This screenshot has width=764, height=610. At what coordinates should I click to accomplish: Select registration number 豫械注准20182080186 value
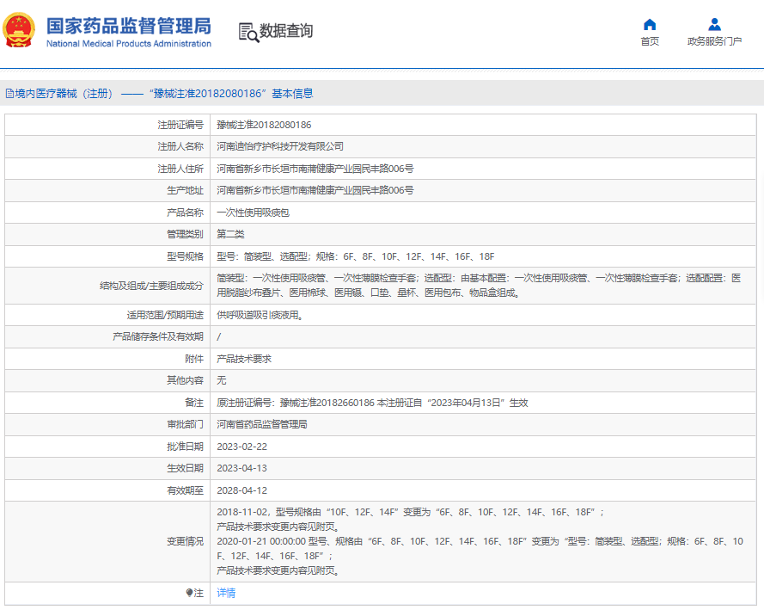coord(264,125)
